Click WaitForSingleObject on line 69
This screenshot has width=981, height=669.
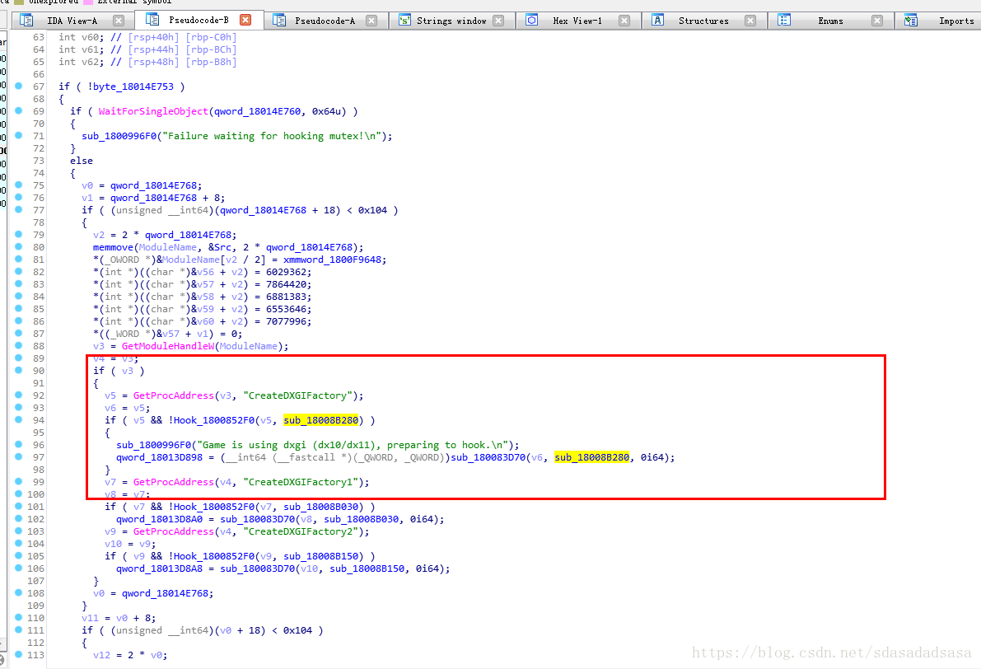click(x=153, y=111)
